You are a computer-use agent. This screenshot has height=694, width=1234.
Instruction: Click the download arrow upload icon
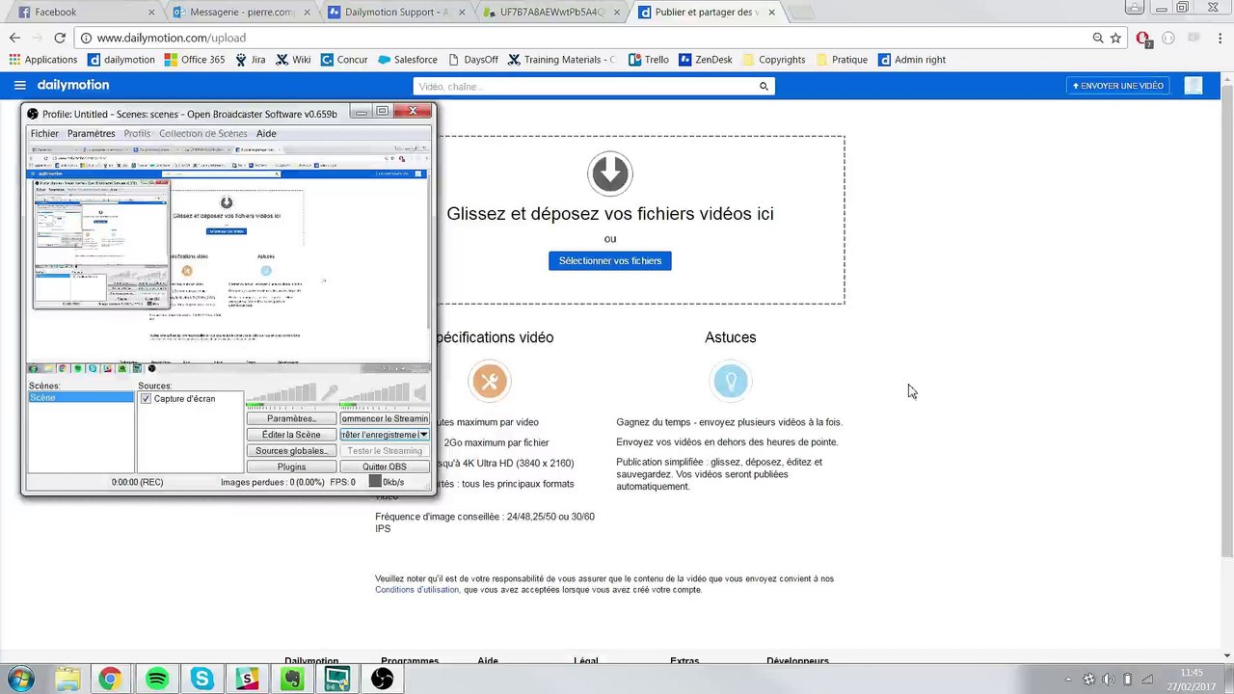[609, 173]
